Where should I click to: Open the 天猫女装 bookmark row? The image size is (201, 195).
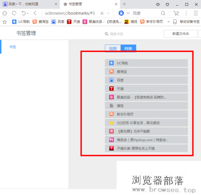coord(146,148)
